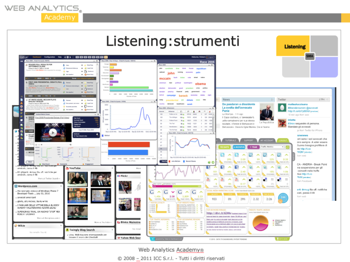This screenshot has height=262, width=350.
Task: Click the word 'mccain' in the tag cloud
Action: 165,79
